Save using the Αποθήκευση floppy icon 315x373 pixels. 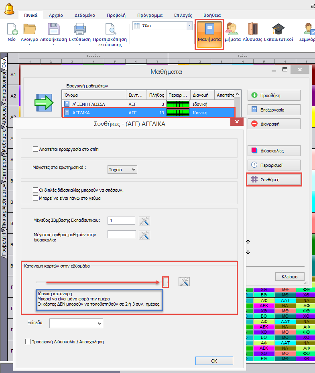[54, 30]
